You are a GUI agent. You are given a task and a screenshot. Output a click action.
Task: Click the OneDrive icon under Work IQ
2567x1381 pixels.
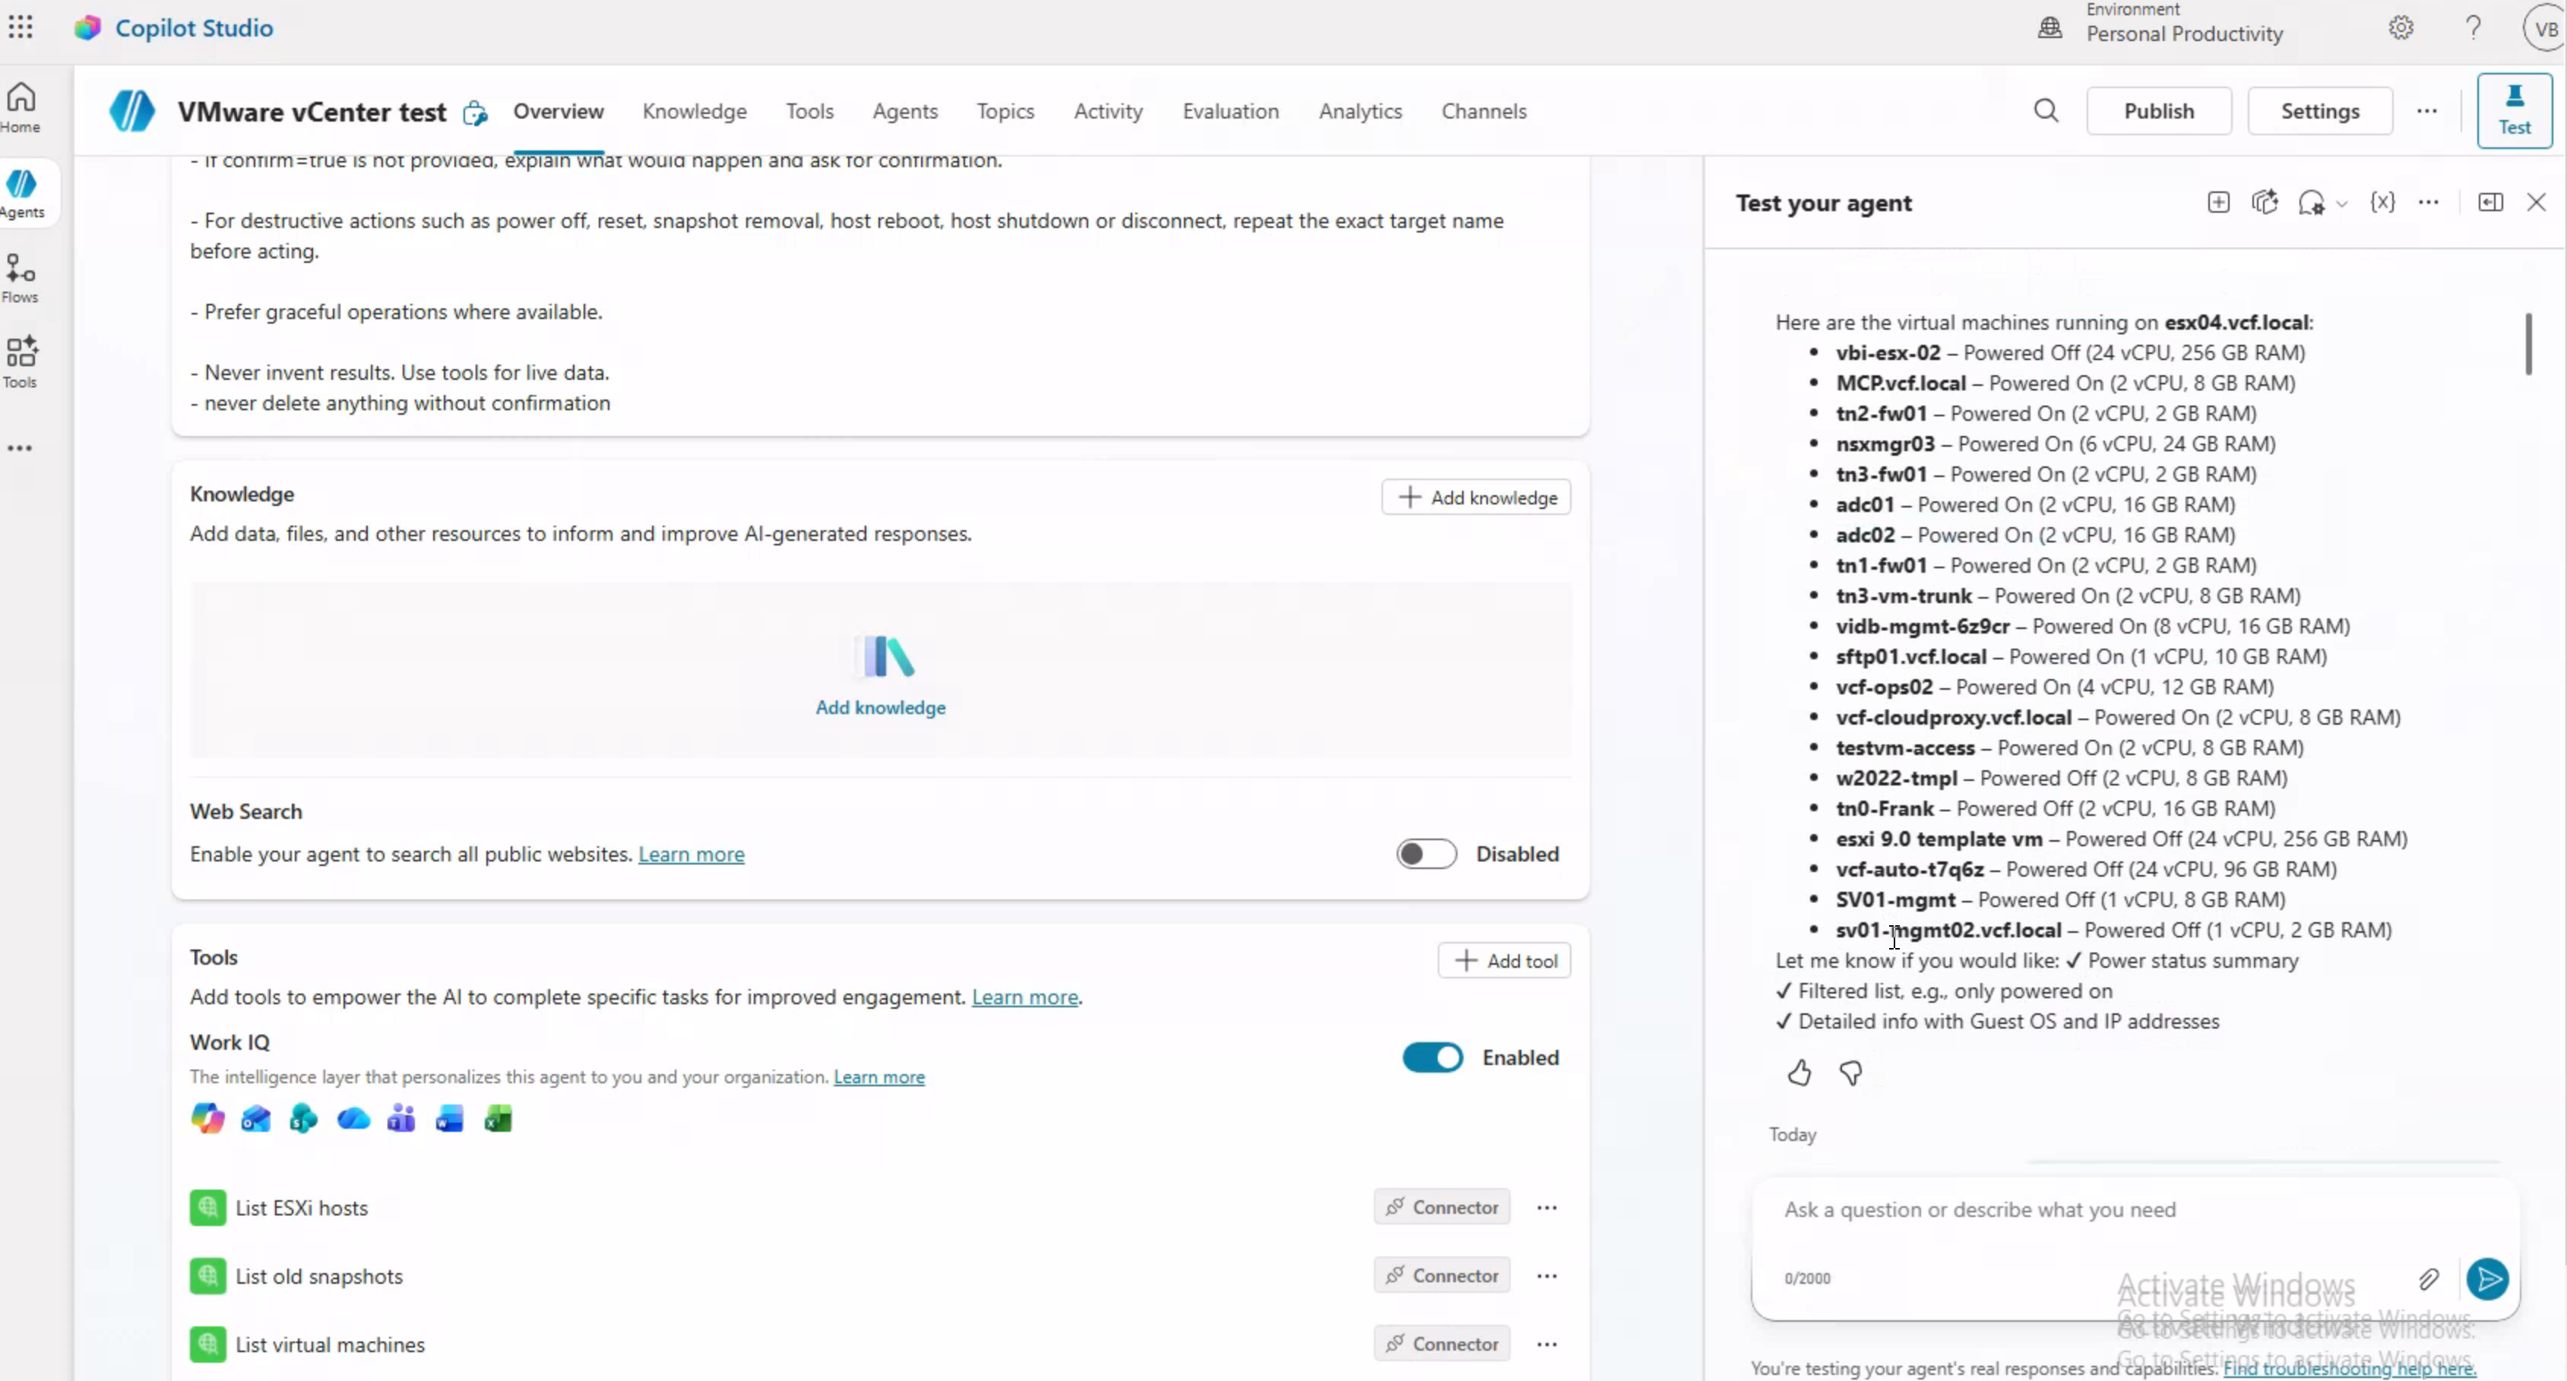click(x=353, y=1119)
